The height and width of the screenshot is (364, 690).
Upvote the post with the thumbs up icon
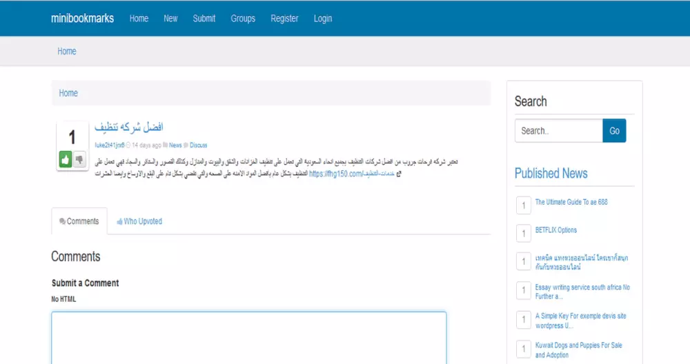point(66,159)
